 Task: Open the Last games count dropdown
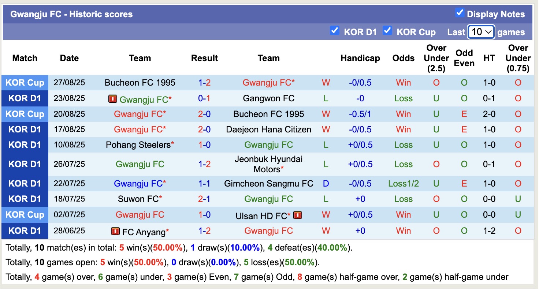coord(481,32)
